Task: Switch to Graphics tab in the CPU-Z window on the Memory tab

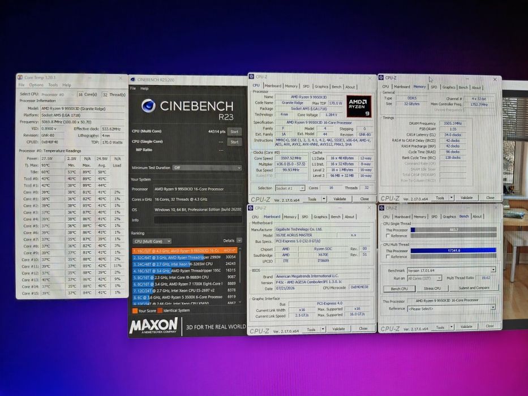Action: click(x=449, y=87)
